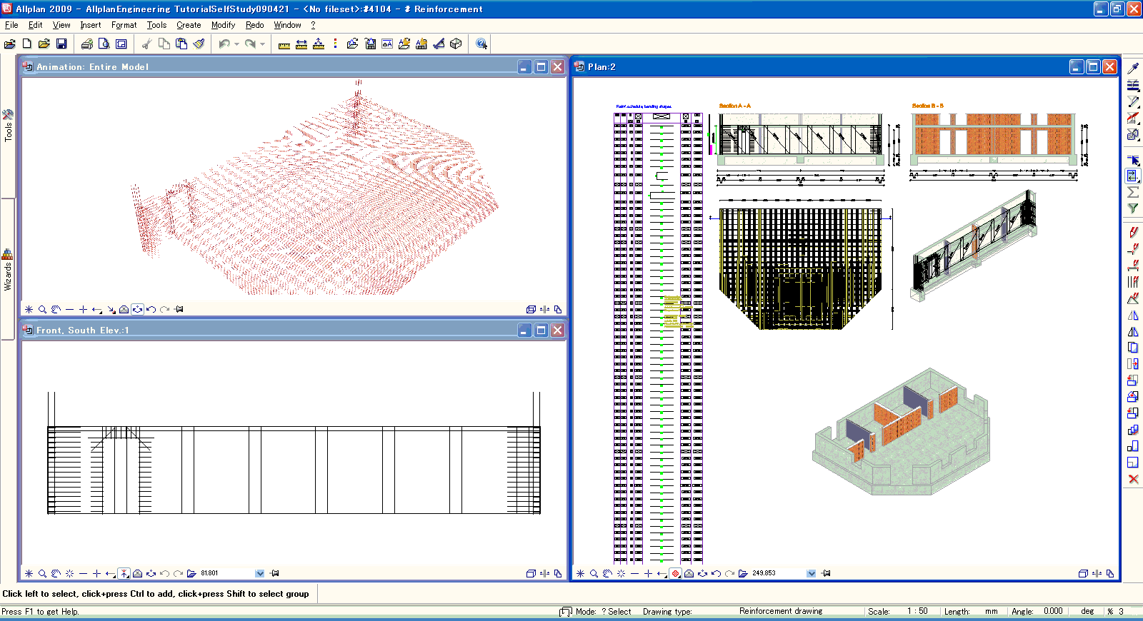Open scale dropdown showing 81.801 in Front elevation
Screen dimensions: 1143x621
coord(259,573)
